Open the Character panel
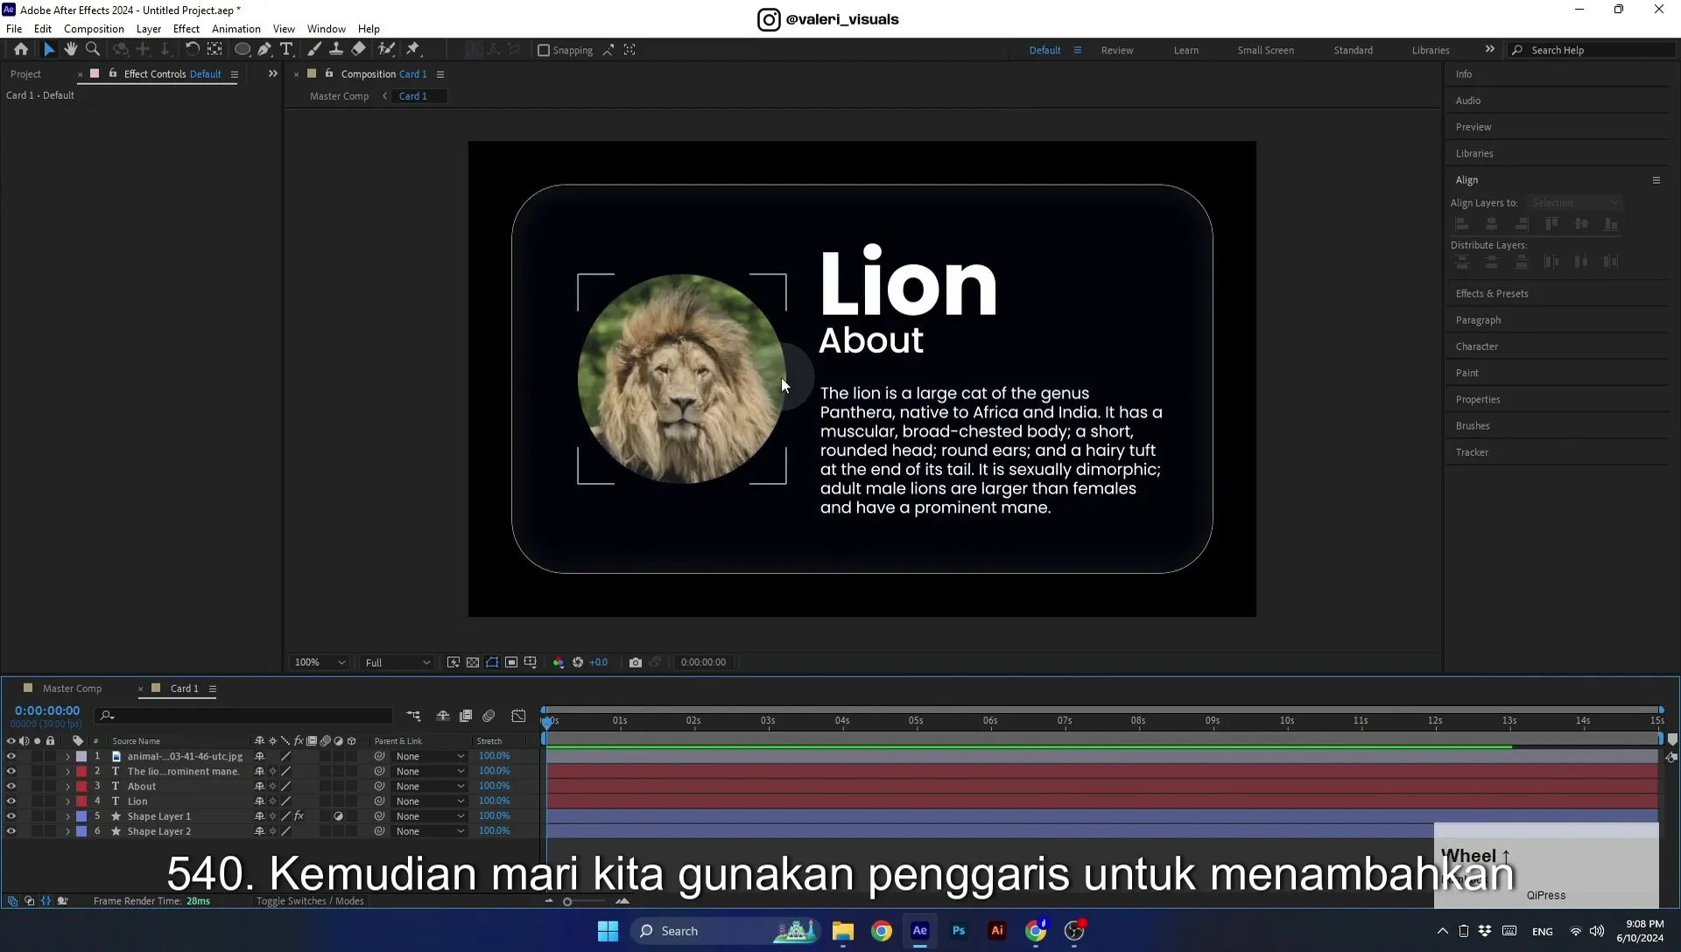Screen dimensions: 1681x952 point(1477,346)
